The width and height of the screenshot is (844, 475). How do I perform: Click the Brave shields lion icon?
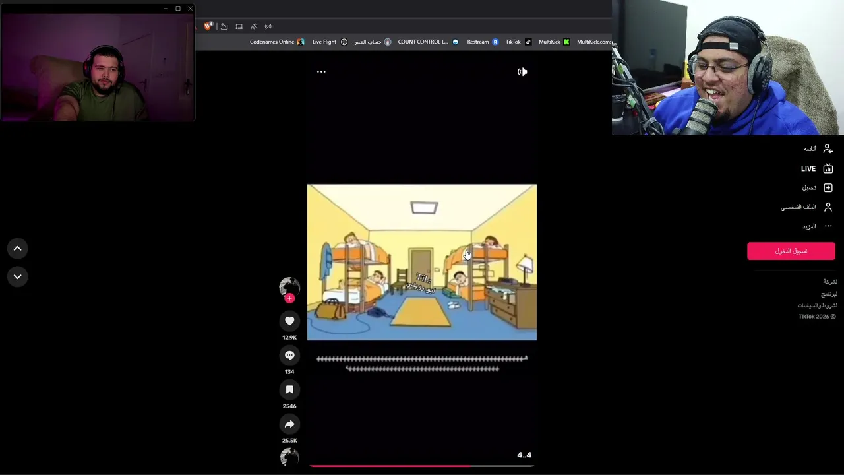(x=208, y=26)
